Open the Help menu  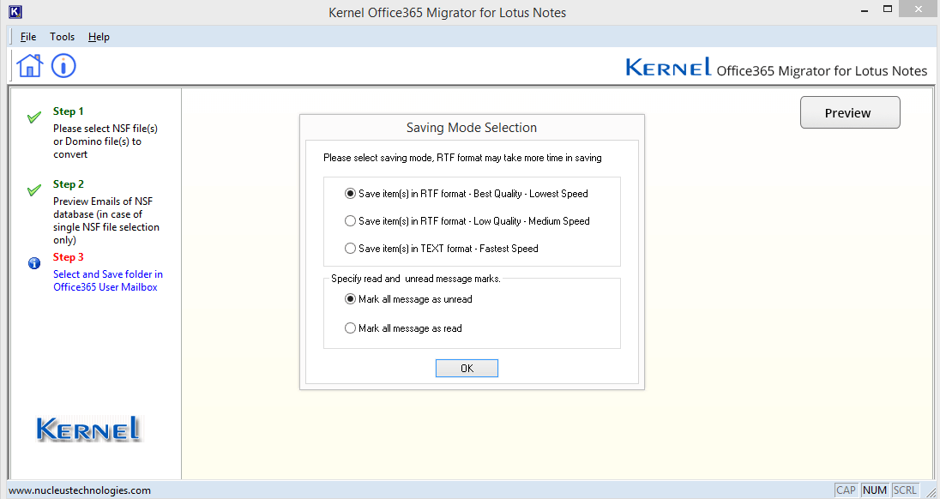(99, 37)
